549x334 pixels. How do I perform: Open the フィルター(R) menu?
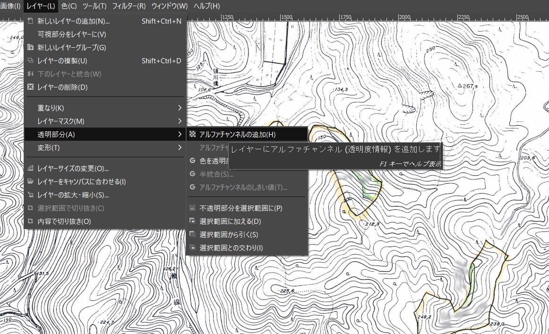[x=129, y=6]
